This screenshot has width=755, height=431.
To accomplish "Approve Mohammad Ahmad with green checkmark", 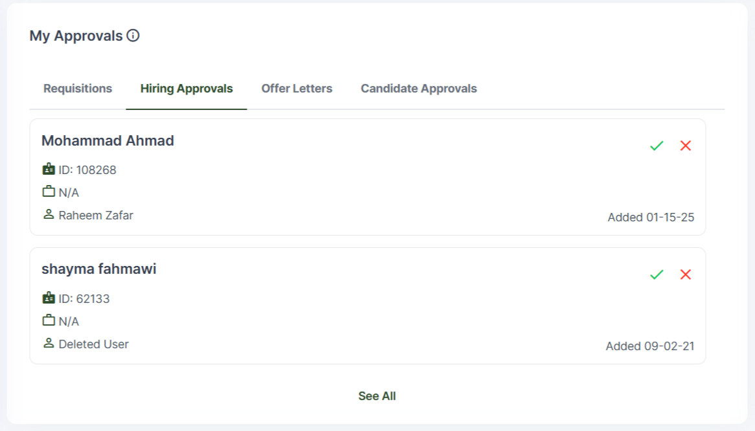I will point(657,146).
